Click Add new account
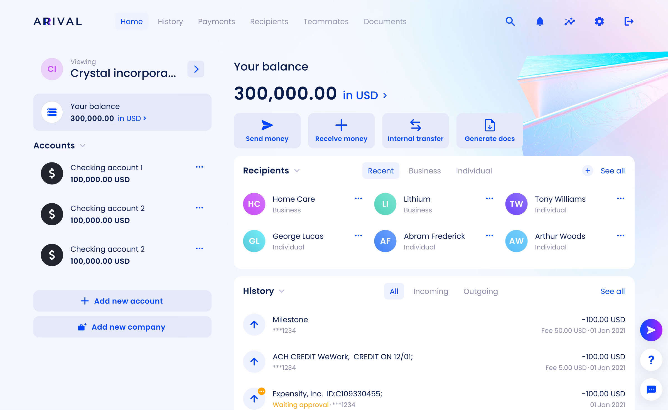 (122, 301)
